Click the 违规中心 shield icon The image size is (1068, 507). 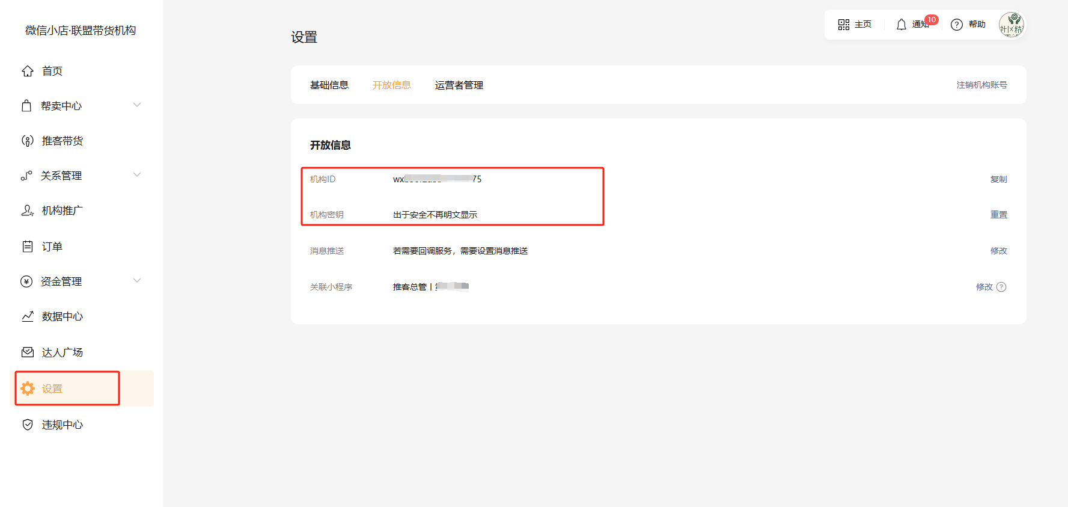click(x=28, y=425)
